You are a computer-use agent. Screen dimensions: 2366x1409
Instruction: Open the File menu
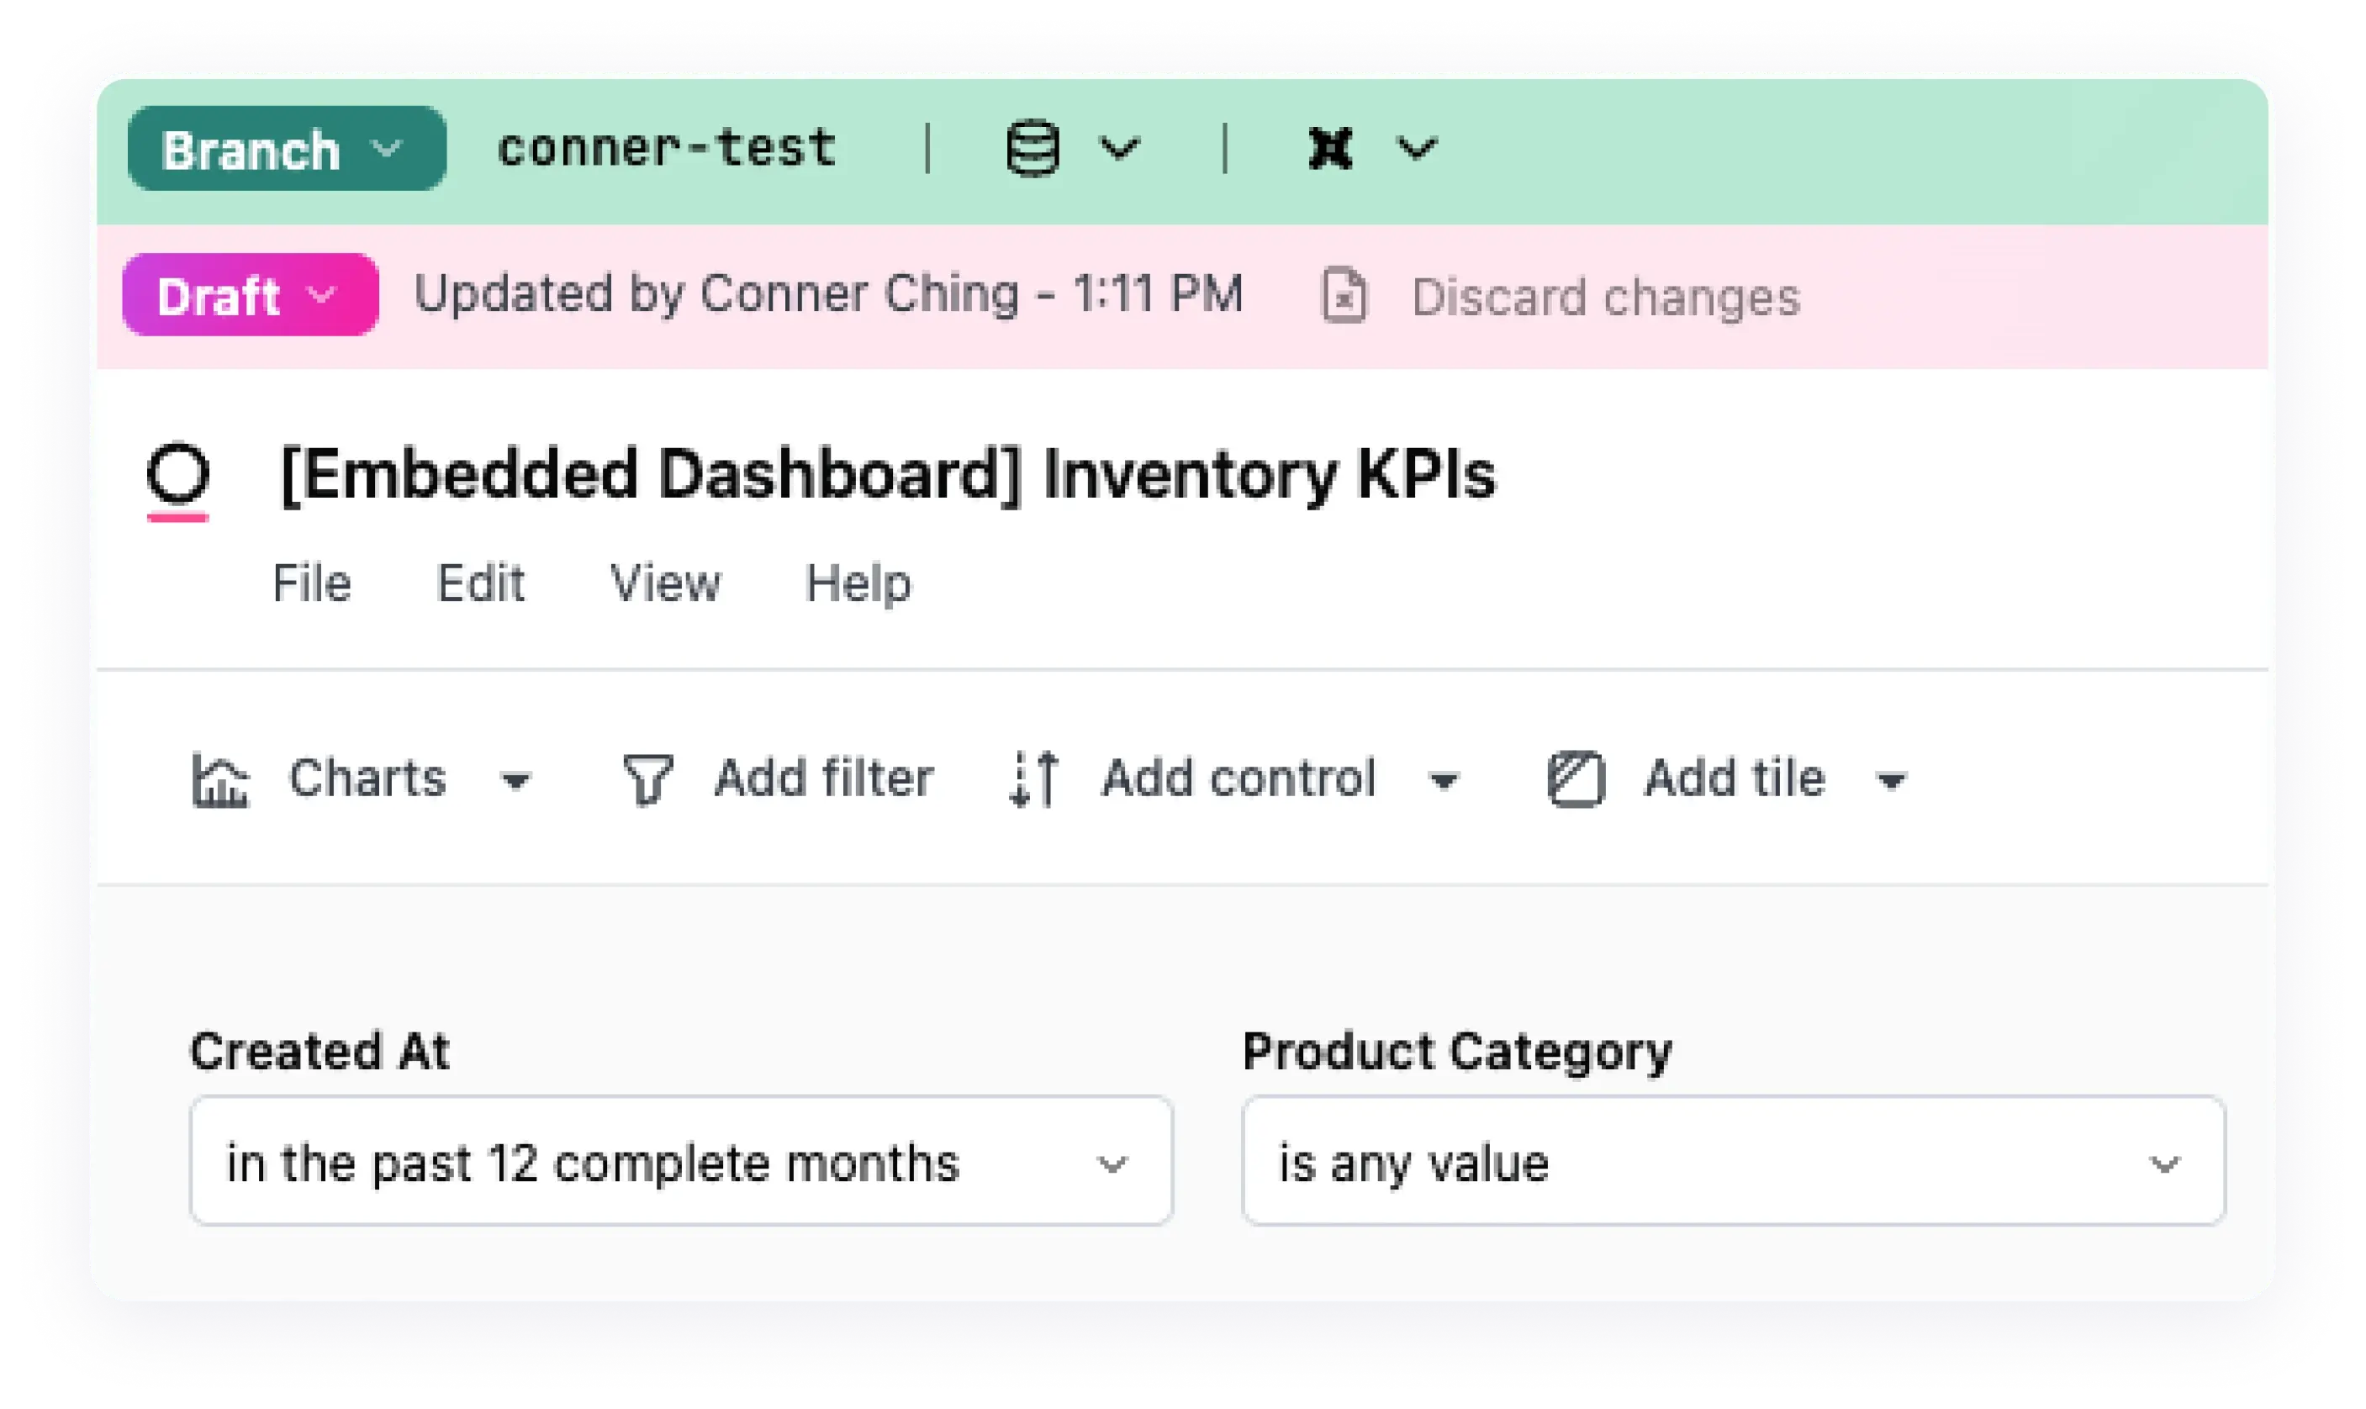[x=311, y=583]
